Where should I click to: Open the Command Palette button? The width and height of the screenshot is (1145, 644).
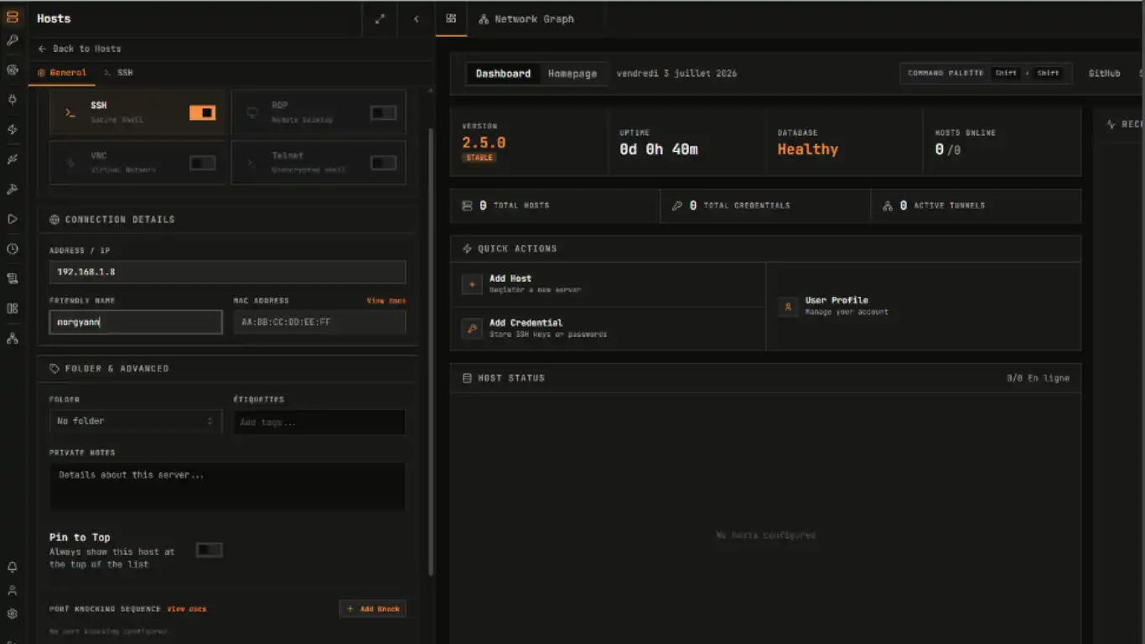986,74
